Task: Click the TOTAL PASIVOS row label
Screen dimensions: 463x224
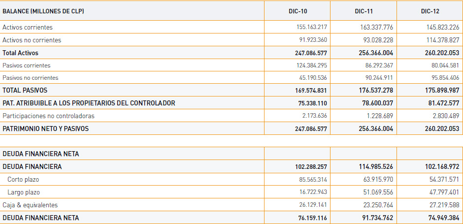Action: point(25,90)
